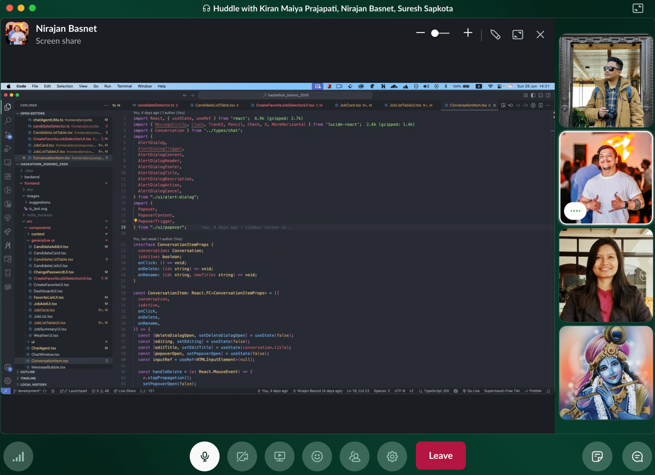This screenshot has height=475, width=655.
Task: Open the Selection menu
Action: (x=65, y=86)
